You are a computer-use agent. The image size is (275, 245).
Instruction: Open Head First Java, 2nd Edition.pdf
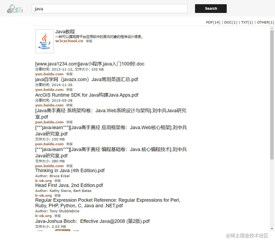pyautogui.click(x=69, y=185)
